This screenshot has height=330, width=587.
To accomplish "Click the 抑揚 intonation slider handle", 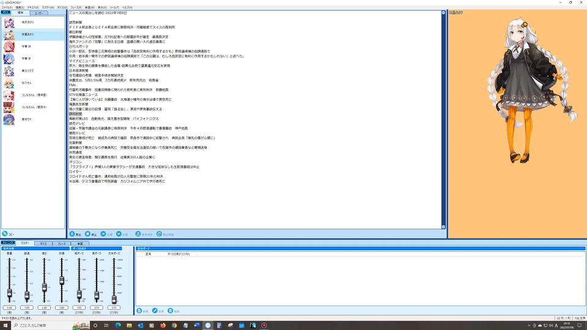I will 62,280.
